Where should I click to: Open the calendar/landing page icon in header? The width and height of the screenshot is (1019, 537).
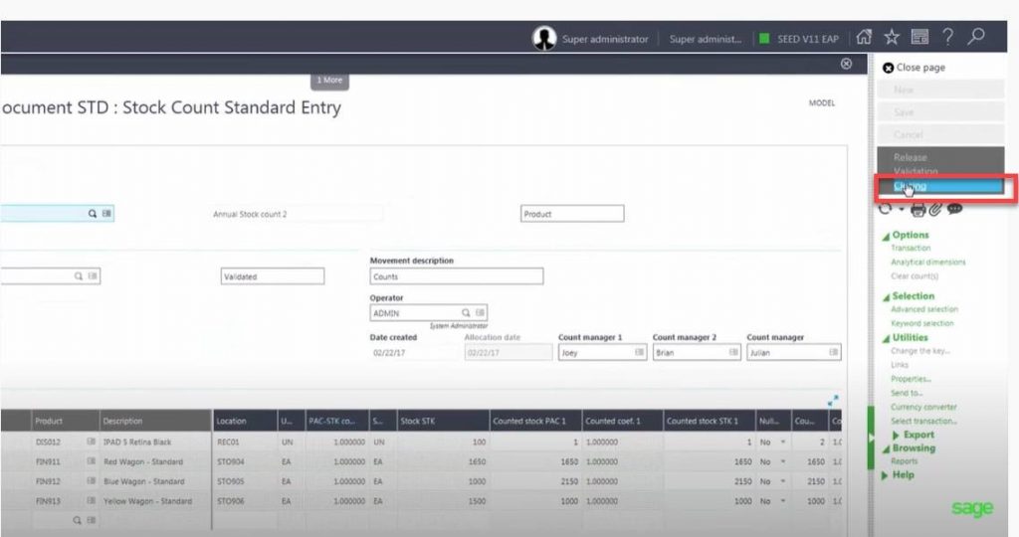[919, 38]
